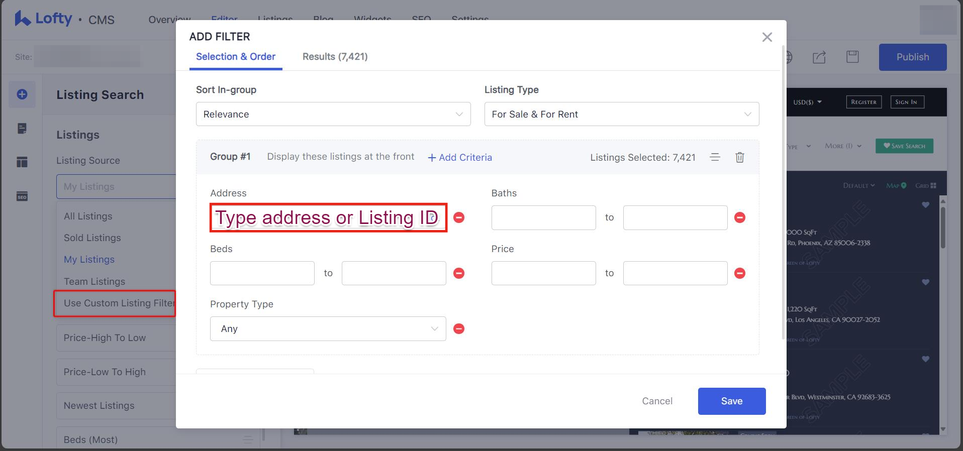Remove the Baths criteria with red minus
This screenshot has width=963, height=451.
pyautogui.click(x=740, y=217)
